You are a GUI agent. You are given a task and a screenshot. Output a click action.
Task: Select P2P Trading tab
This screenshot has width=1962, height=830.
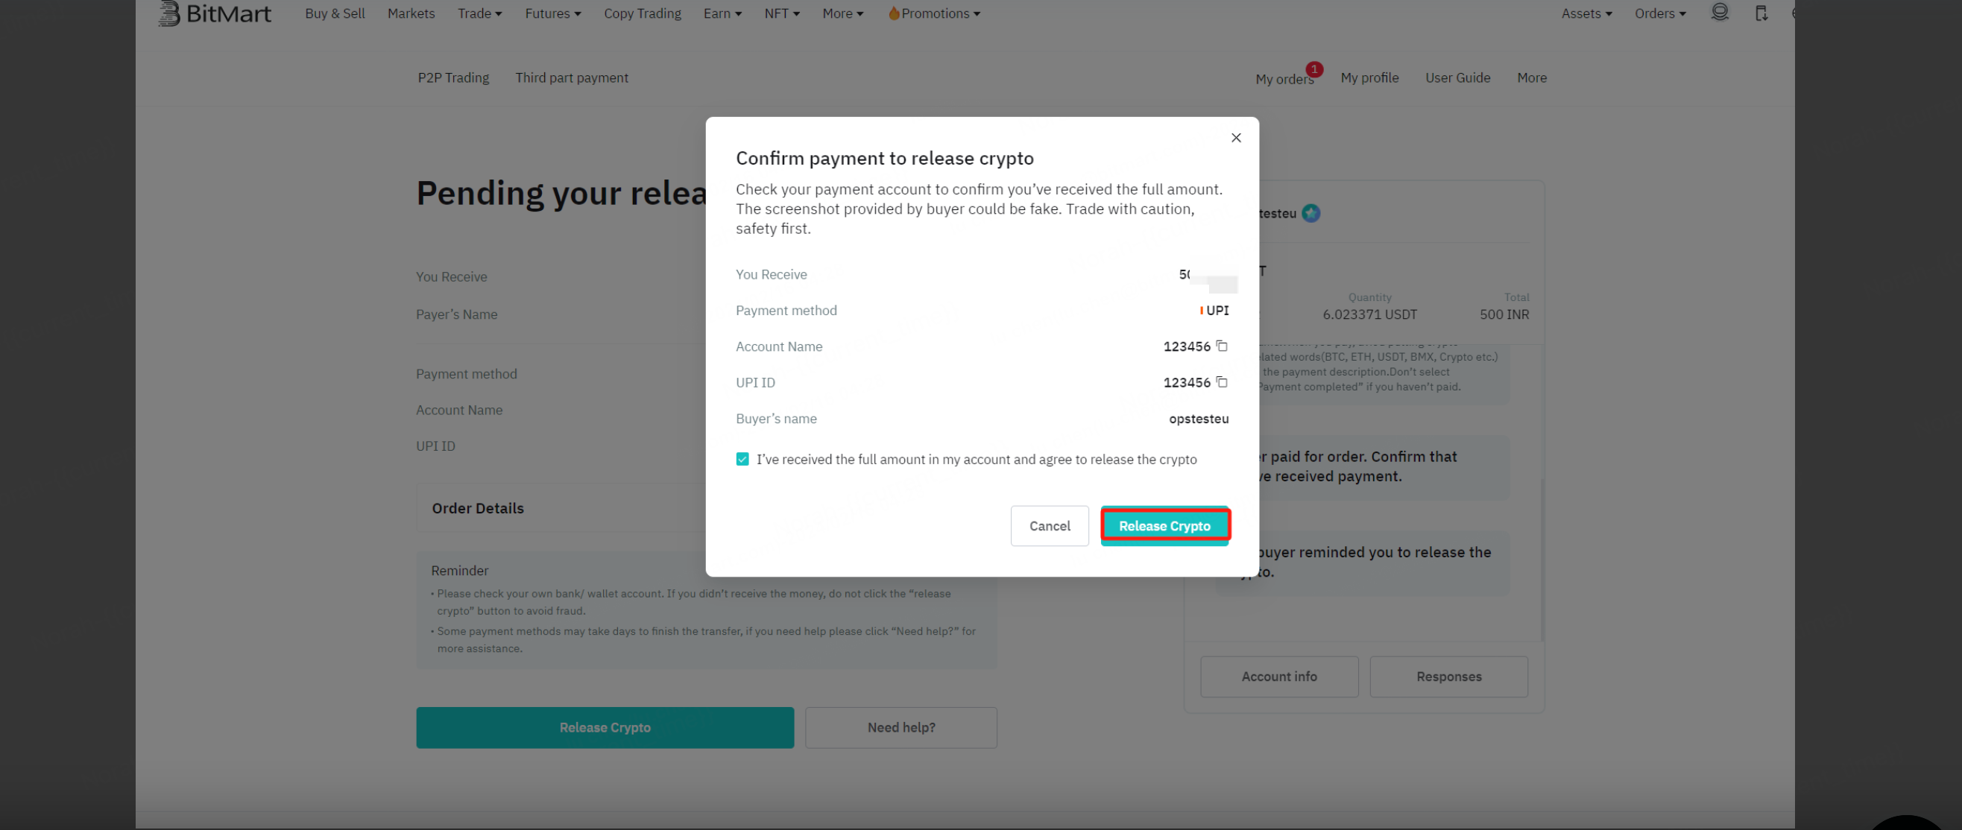pyautogui.click(x=453, y=77)
